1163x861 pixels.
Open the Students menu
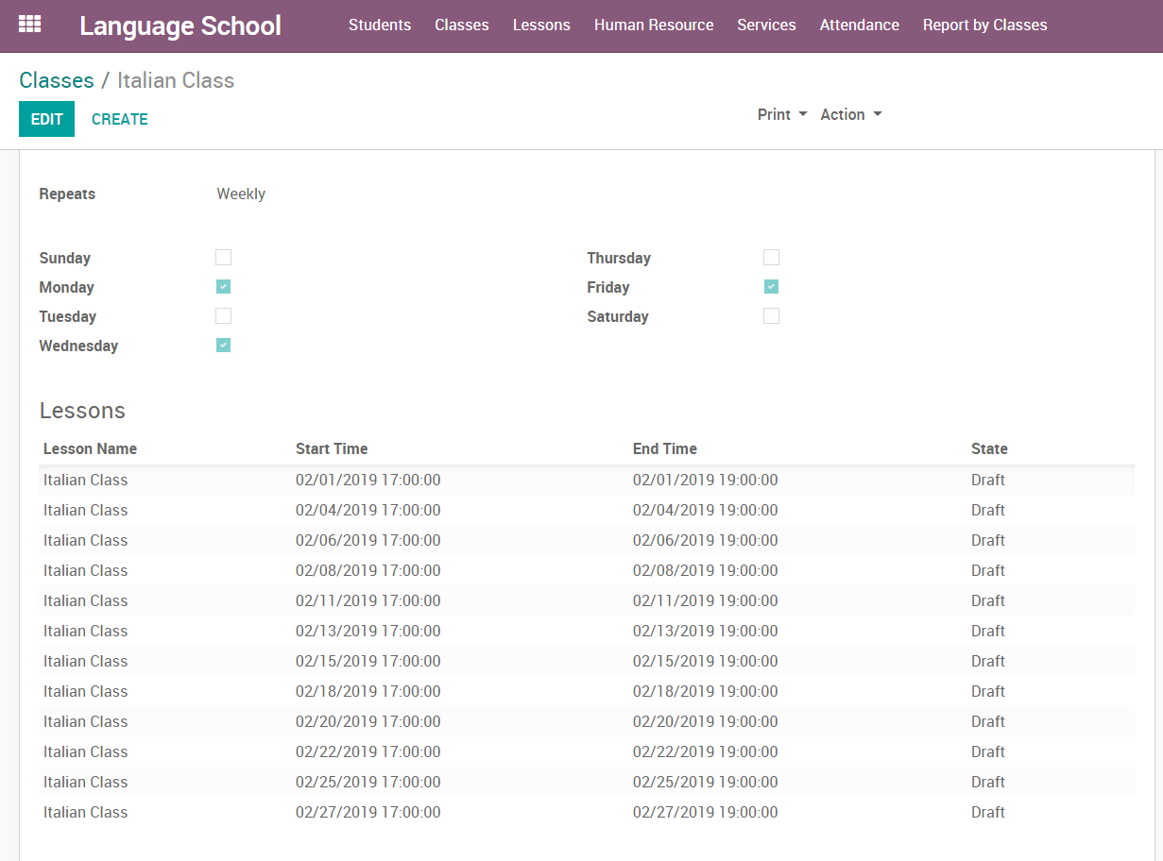[380, 25]
